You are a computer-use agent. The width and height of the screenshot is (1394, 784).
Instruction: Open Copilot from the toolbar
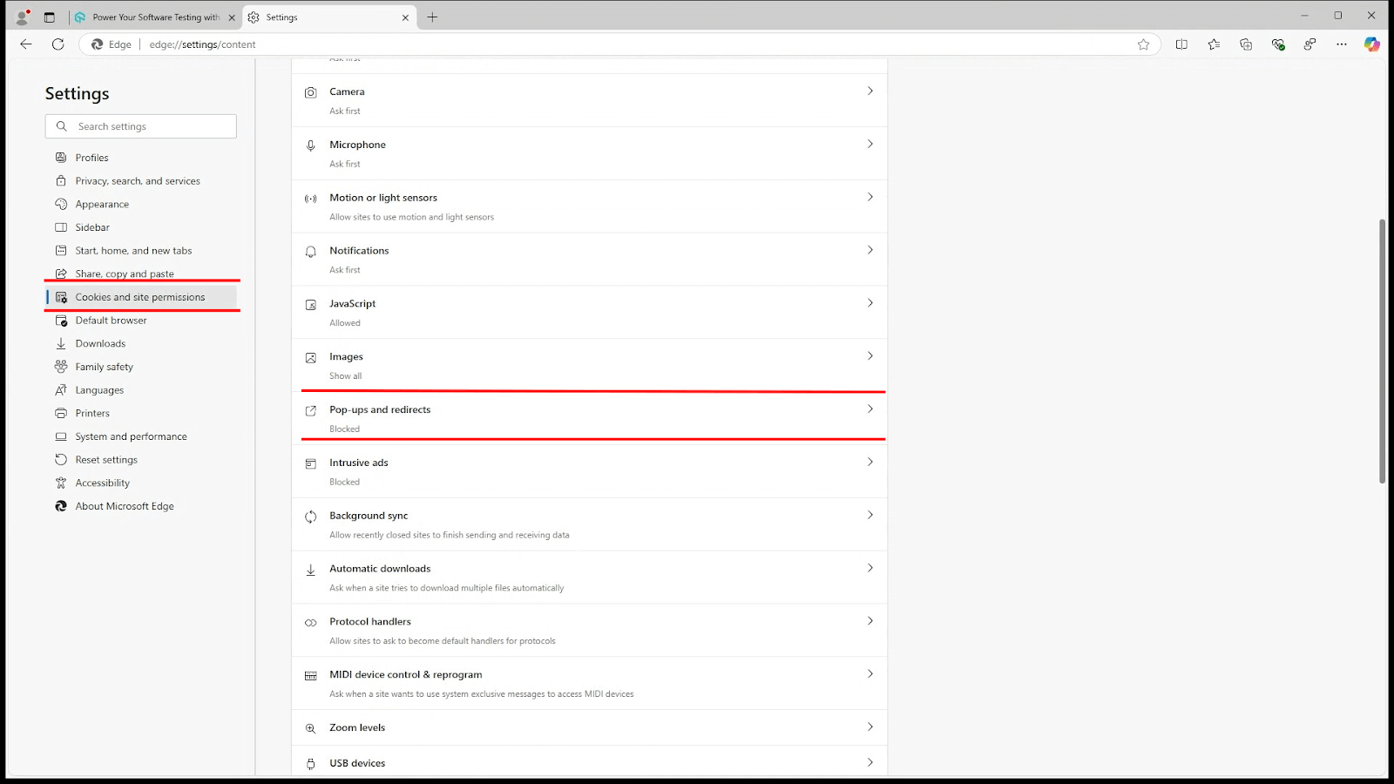pos(1372,44)
